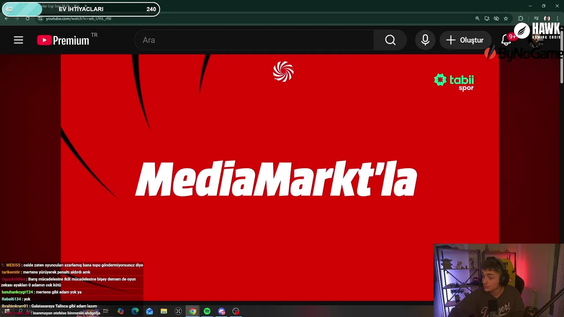Click the Oluştur create button
The width and height of the screenshot is (564, 317).
click(465, 40)
